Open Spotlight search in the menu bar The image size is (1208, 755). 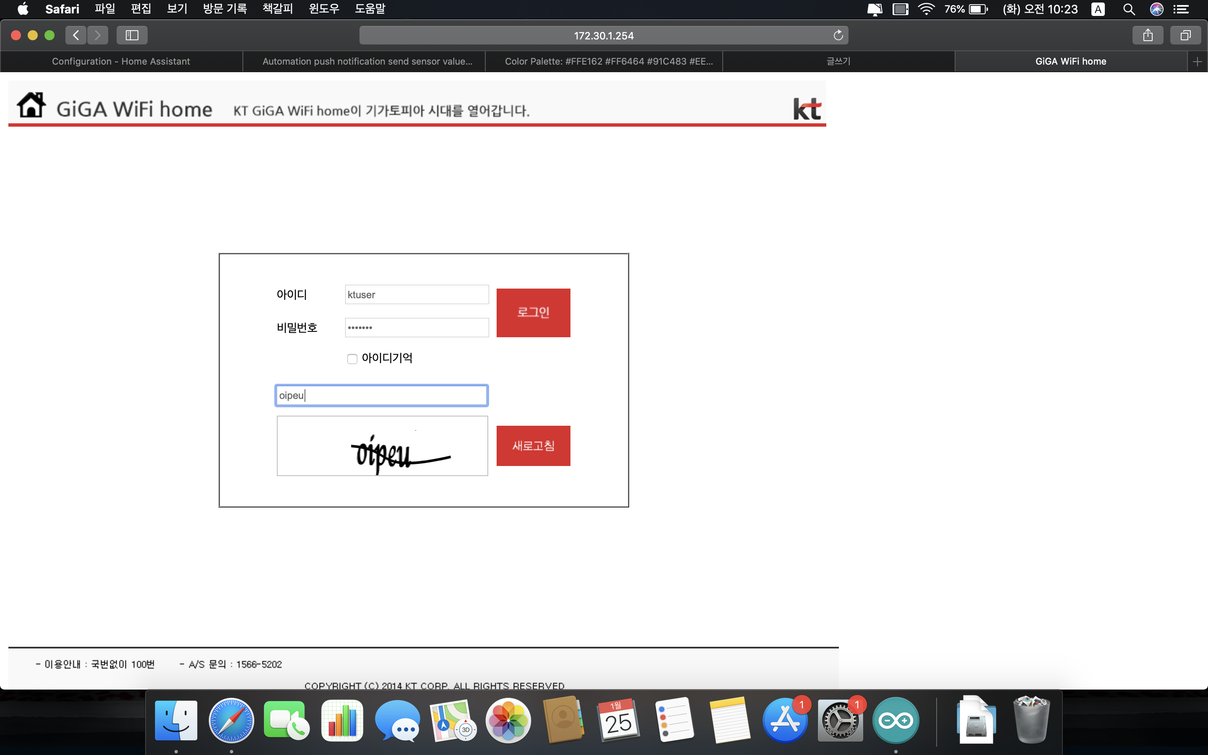[1129, 9]
